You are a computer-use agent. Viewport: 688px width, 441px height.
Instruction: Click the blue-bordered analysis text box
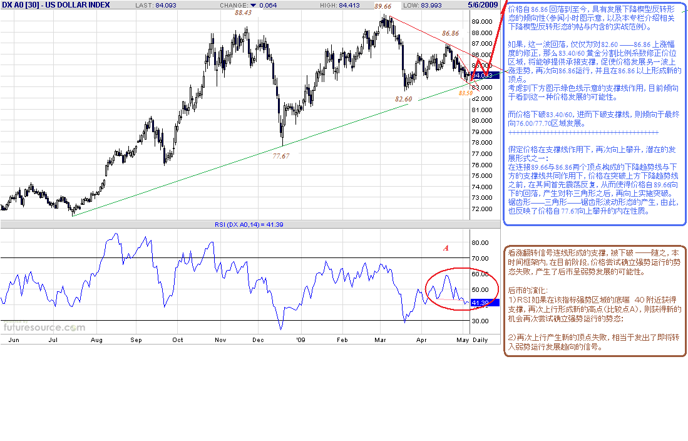595,113
